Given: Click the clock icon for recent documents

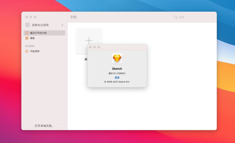Looking at the screenshot, I should click(27, 33).
